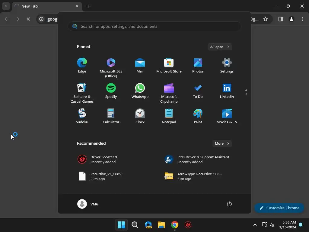Image resolution: width=309 pixels, height=232 pixels.
Task: Open the VM6 user account menu
Action: (88, 204)
